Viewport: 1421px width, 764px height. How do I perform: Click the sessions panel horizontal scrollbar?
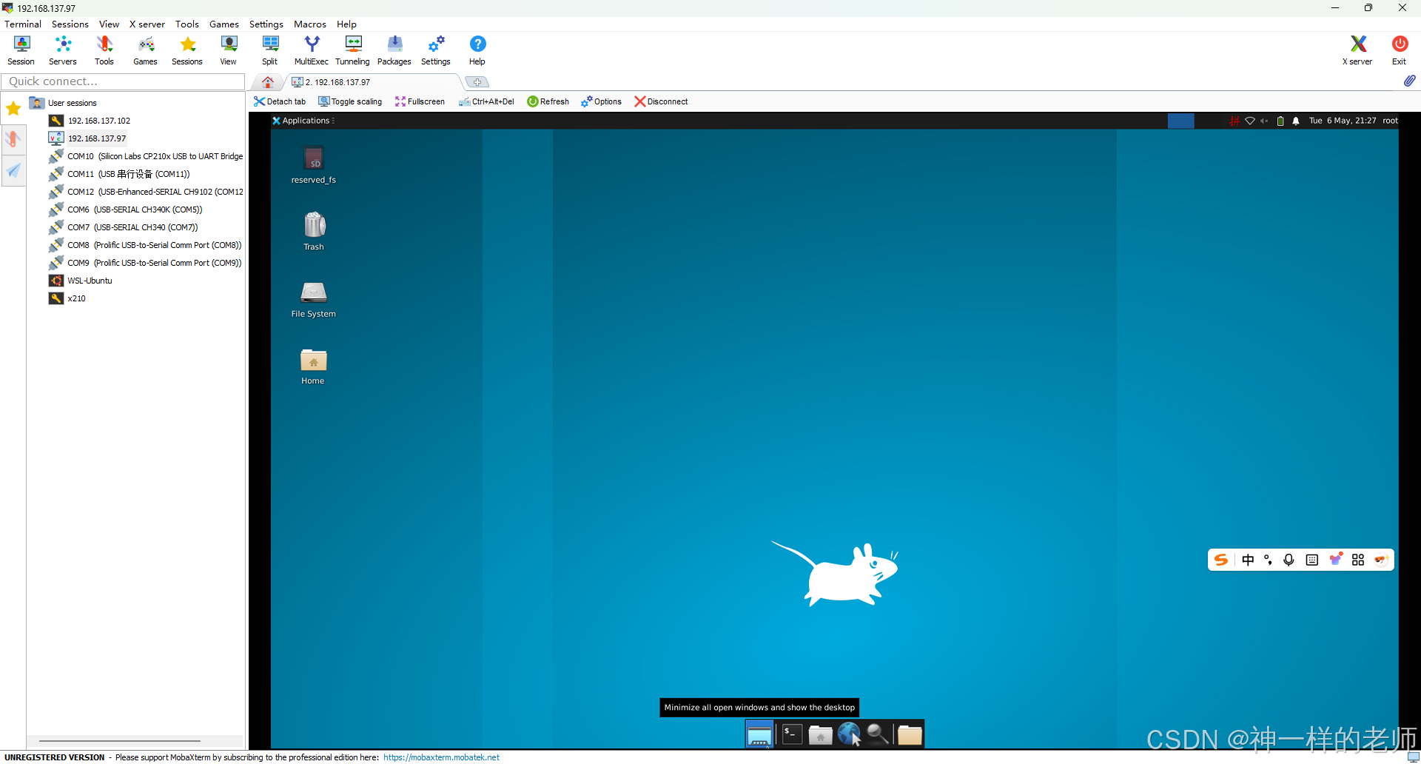pyautogui.click(x=120, y=740)
